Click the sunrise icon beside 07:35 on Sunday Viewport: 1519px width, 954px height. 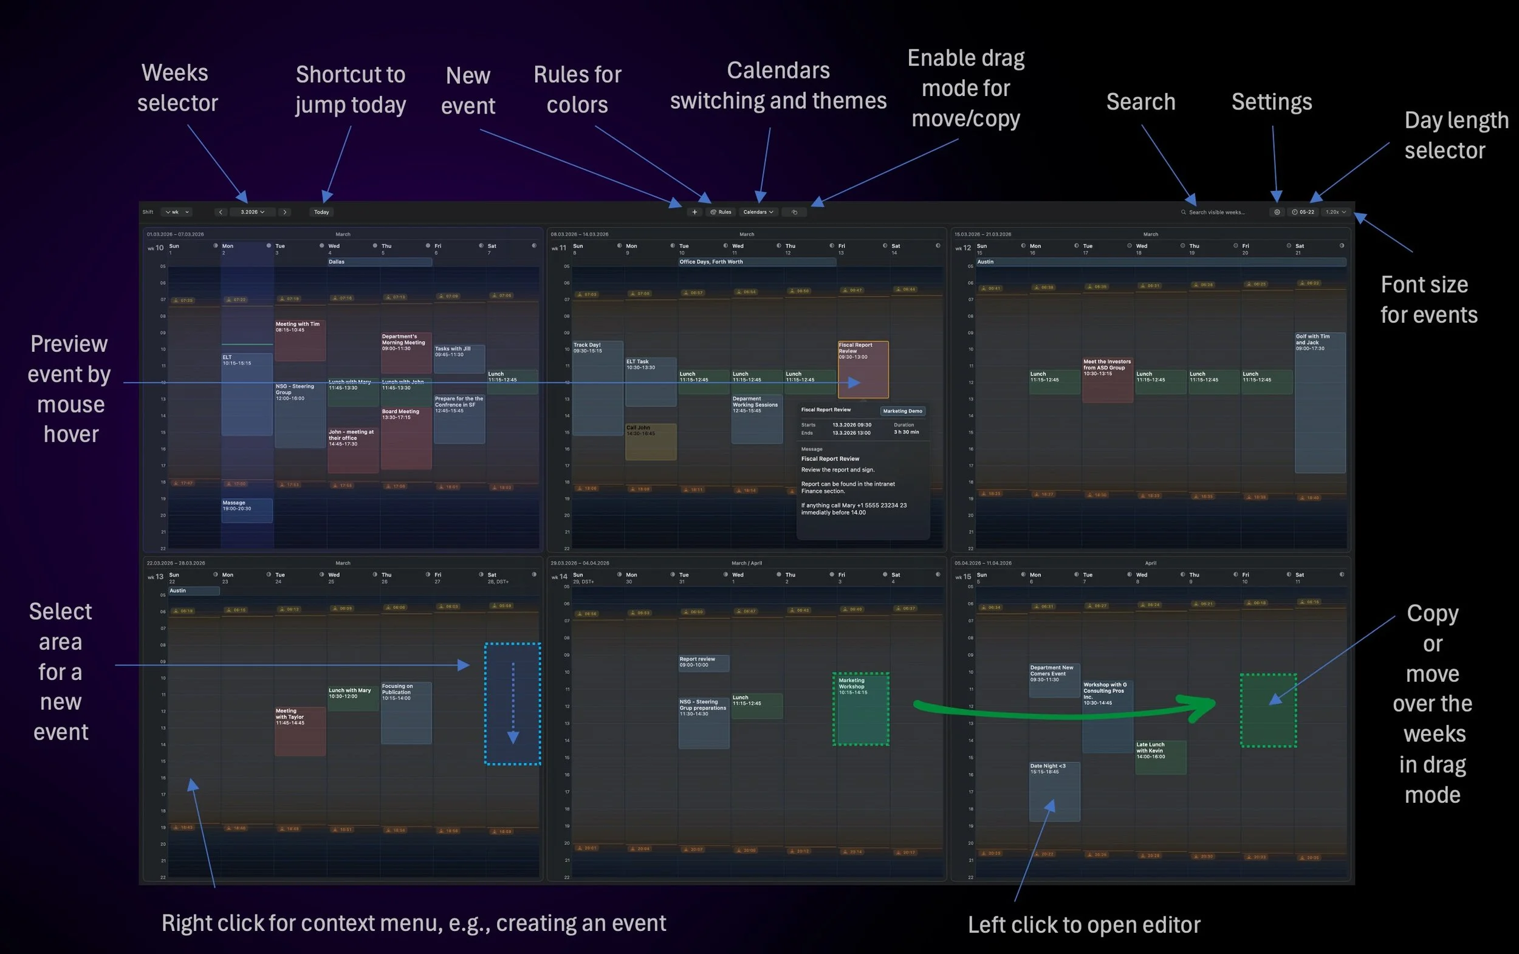177,300
